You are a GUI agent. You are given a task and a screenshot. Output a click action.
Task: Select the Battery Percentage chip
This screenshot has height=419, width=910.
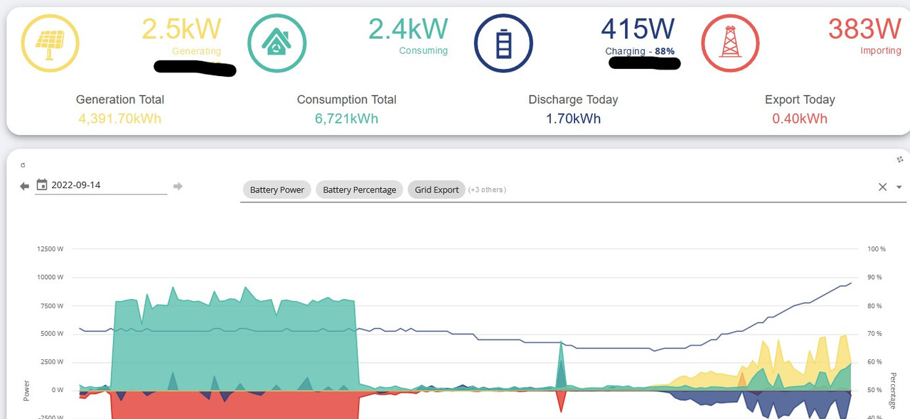coord(360,190)
